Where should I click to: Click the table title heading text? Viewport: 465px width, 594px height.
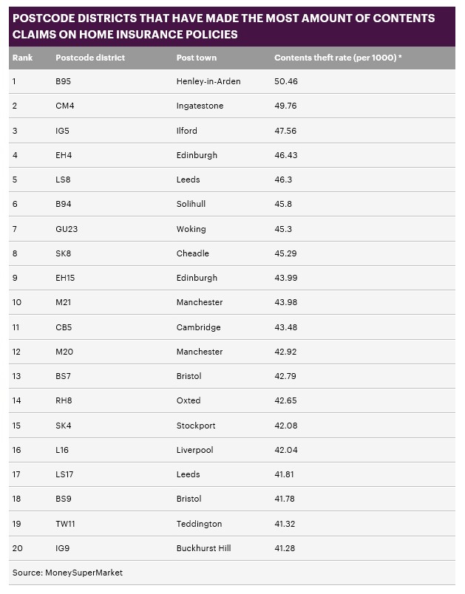pos(223,26)
